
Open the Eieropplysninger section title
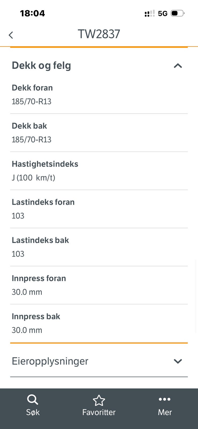[50, 361]
